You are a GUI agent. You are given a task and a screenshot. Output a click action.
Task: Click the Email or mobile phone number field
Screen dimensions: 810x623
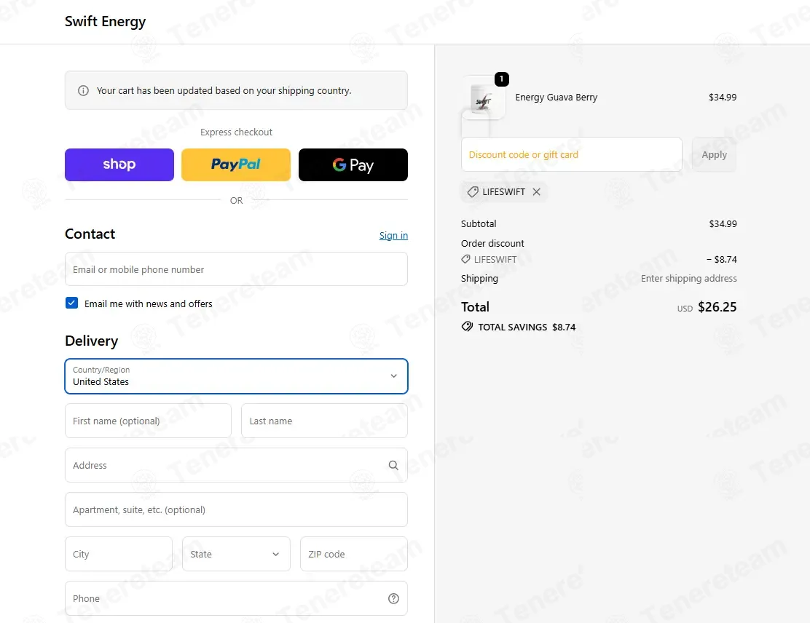pos(236,269)
